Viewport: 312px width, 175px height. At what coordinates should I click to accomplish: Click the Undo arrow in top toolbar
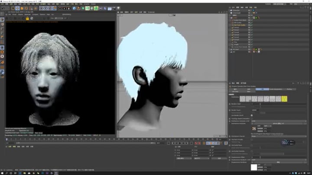(3, 8)
